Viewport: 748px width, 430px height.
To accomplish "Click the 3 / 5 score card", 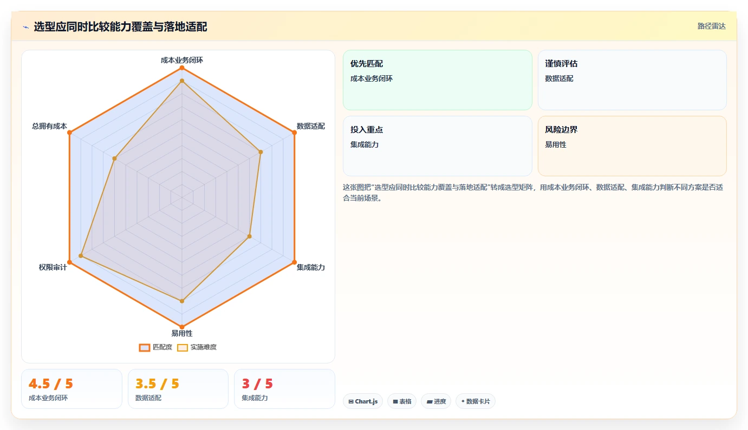I will click(x=284, y=389).
